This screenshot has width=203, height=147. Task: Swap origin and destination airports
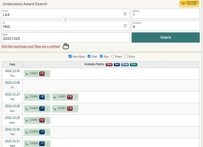pyautogui.click(x=65, y=20)
